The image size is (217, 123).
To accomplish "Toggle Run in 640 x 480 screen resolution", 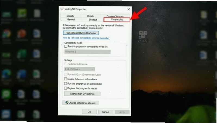I will [66, 74].
